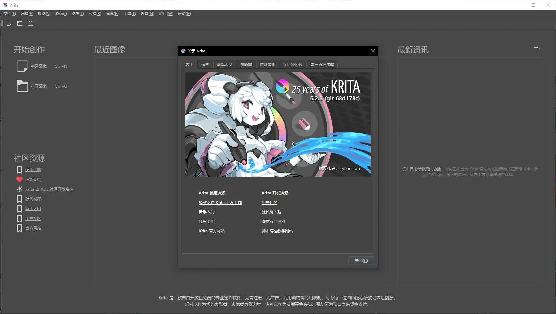Select the 关于 tab in the About dialog
556x314 pixels.
pyautogui.click(x=189, y=64)
